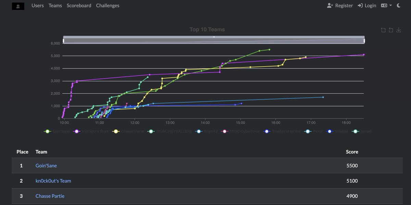Viewport: 411px width, 205px height.
Task: Toggle Goin'Sane series in chart legend
Action: click(x=57, y=132)
